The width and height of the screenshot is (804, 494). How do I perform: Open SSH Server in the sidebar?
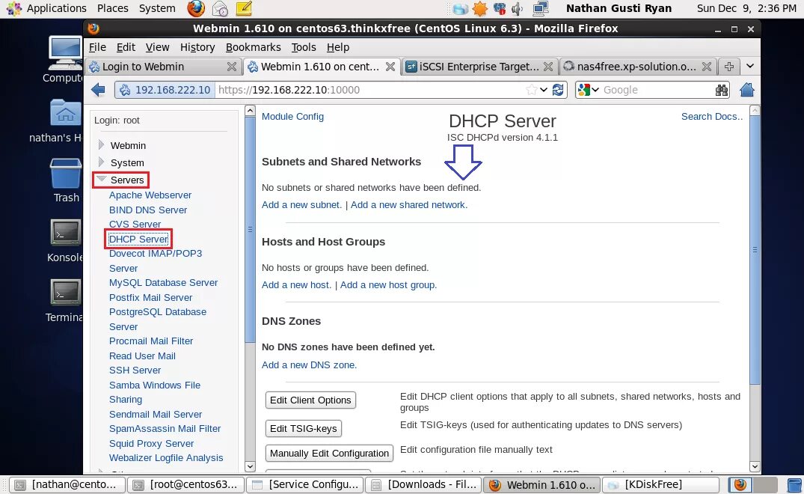[135, 370]
